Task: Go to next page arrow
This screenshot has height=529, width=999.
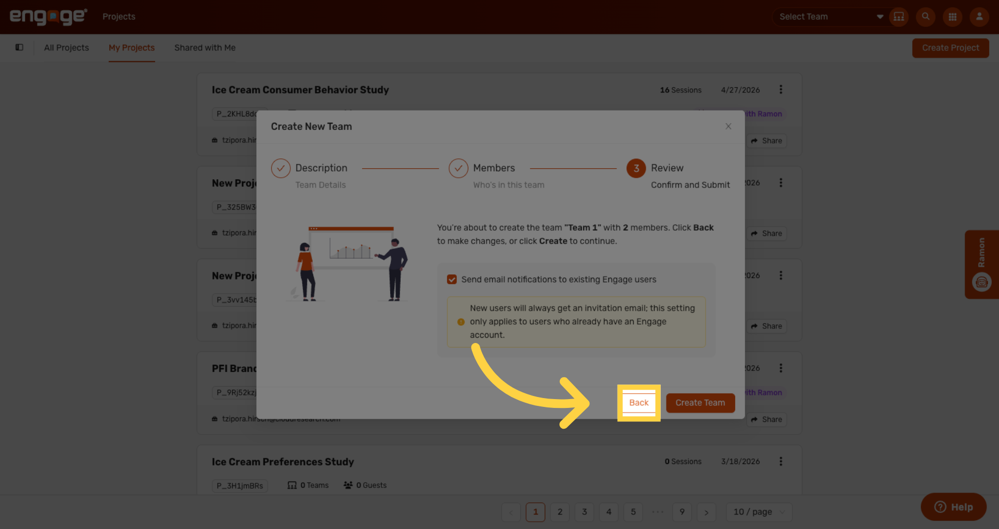Action: click(x=706, y=512)
